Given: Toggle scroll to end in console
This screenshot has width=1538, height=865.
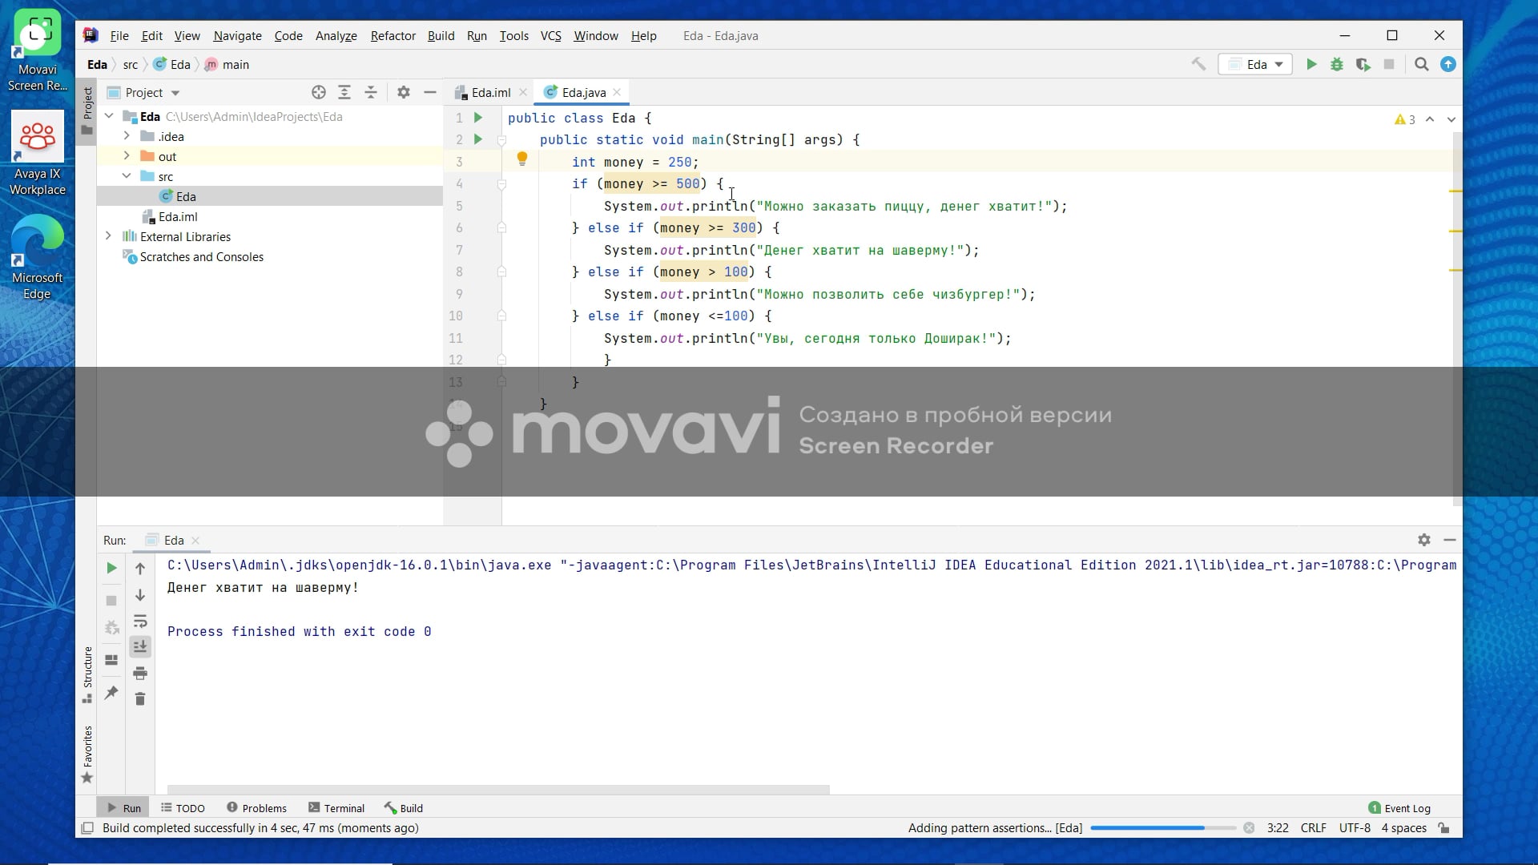Looking at the screenshot, I should coord(140,646).
